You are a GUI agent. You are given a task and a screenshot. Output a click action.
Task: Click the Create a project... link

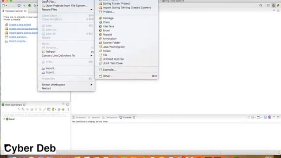tap(18, 37)
